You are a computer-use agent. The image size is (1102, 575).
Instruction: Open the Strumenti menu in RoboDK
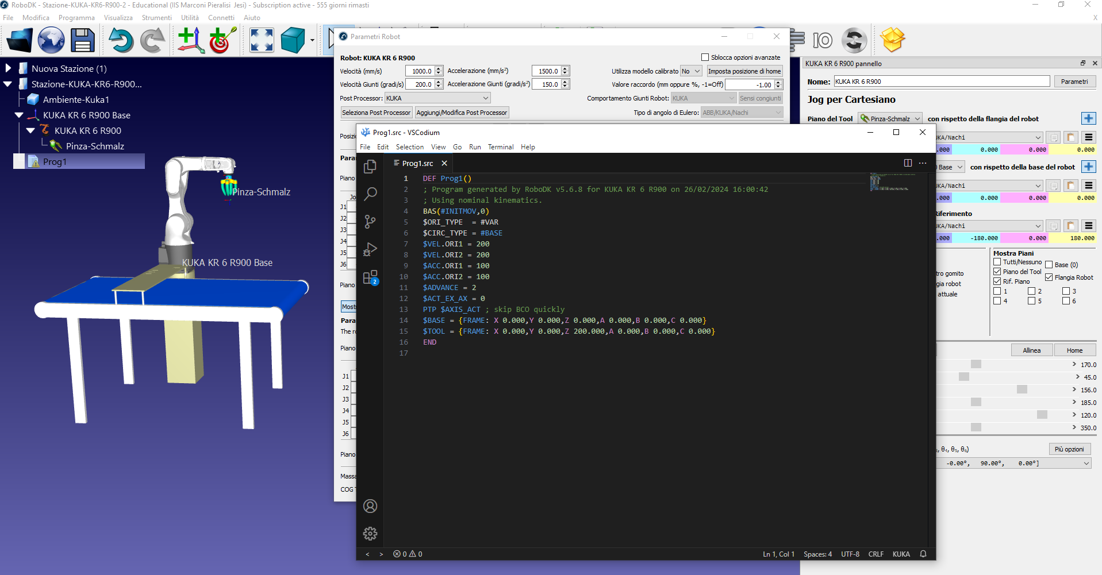(156, 18)
